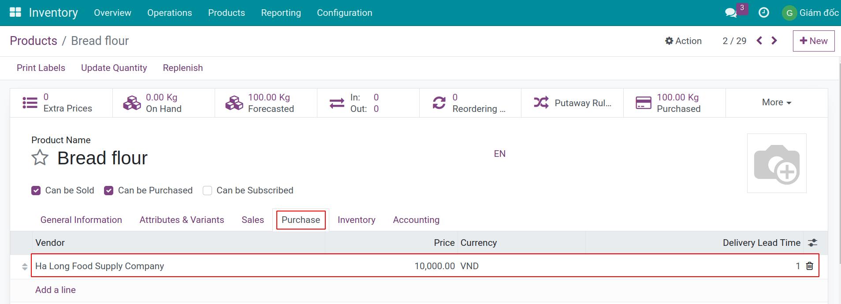Open column settings adjust icon
841x304 pixels.
(x=812, y=243)
